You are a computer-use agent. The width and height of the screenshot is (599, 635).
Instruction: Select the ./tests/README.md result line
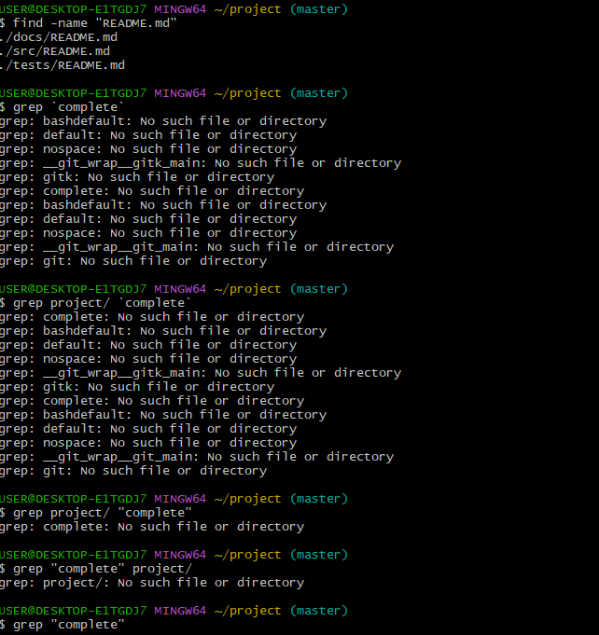pos(63,65)
